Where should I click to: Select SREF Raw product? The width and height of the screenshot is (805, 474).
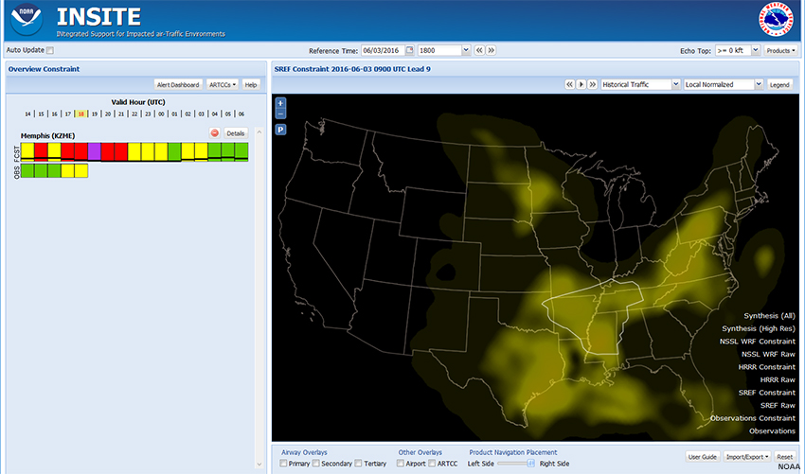click(x=778, y=406)
